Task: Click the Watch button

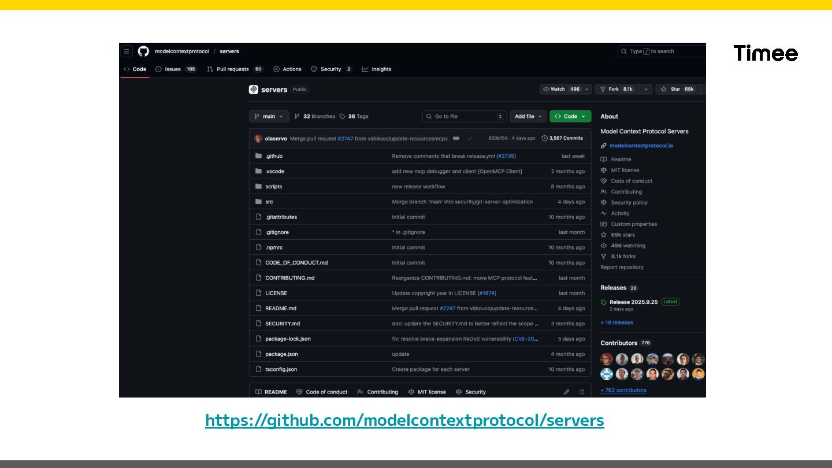Action: (x=561, y=89)
